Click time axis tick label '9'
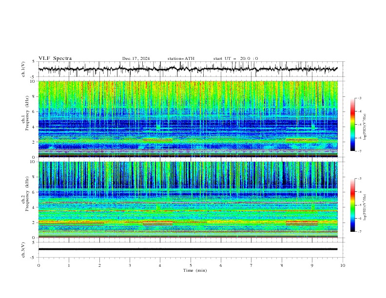 (312, 265)
